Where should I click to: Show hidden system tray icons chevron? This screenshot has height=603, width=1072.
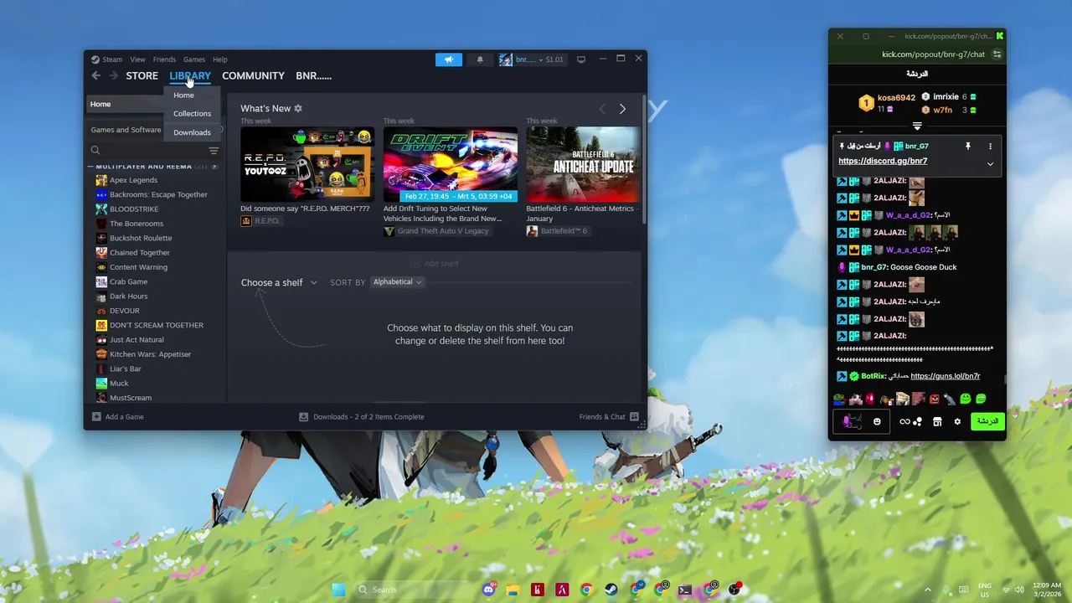click(x=927, y=590)
